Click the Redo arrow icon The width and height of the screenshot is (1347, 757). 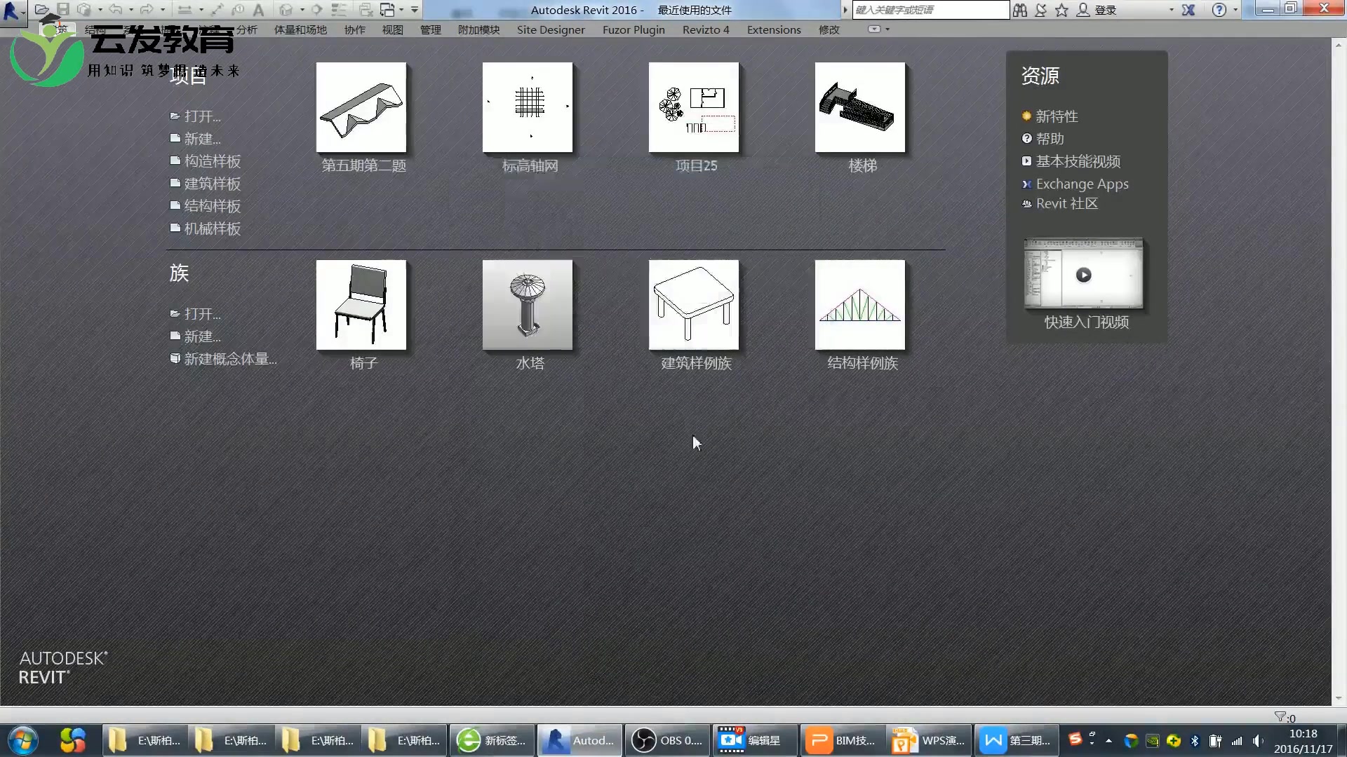coord(147,10)
